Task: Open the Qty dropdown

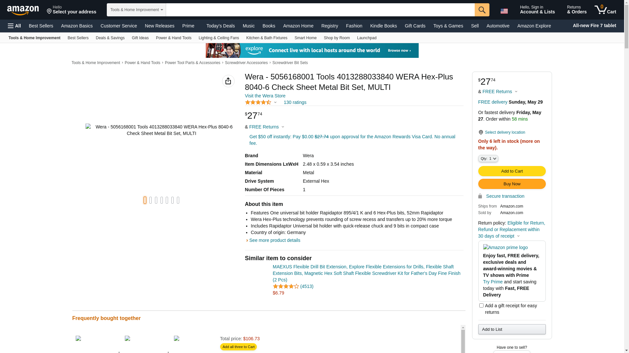Action: 488,159
